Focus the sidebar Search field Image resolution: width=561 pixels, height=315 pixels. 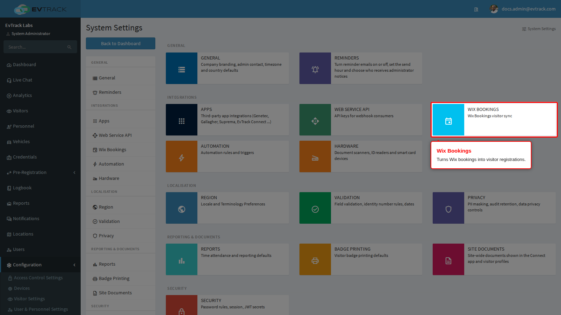click(x=40, y=47)
